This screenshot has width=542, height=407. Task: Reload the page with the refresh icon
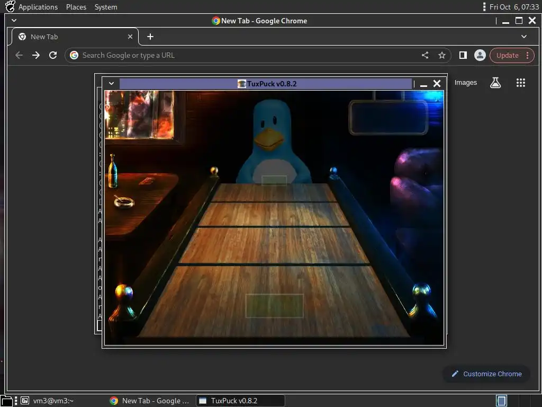53,55
